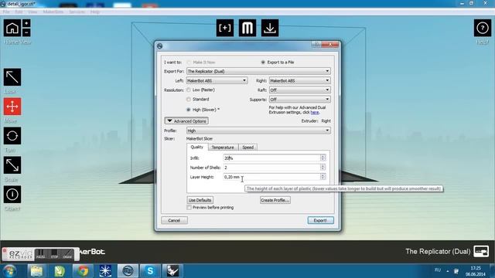
Task: Select the Turn tool
Action: pos(12,136)
